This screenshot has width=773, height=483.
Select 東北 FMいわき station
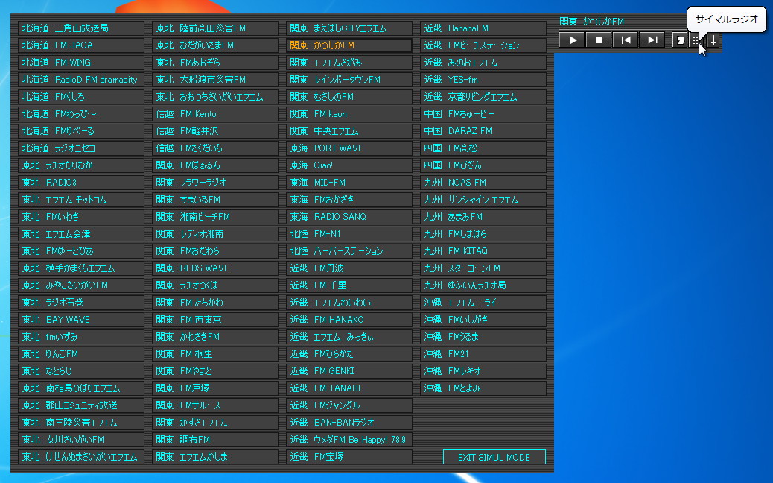(81, 217)
